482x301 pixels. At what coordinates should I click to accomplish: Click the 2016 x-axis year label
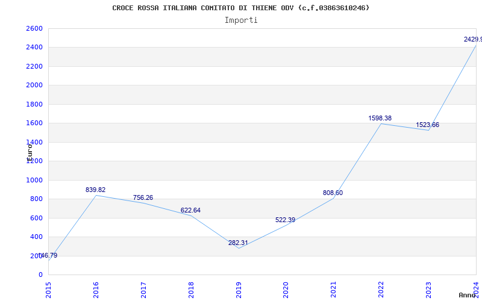[96, 290]
